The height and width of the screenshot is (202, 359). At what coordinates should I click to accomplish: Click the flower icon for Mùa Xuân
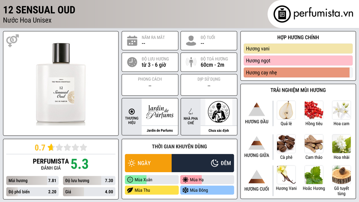pyautogui.click(x=130, y=180)
